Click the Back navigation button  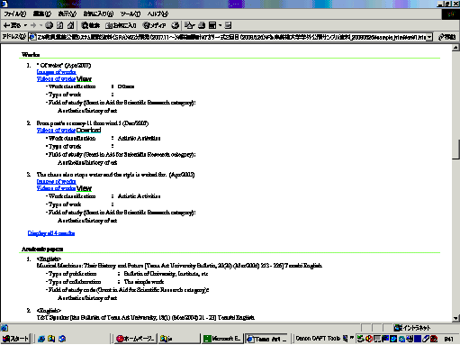point(12,25)
